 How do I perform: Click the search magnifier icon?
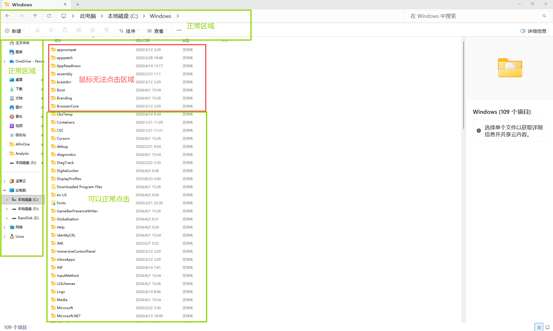point(544,16)
